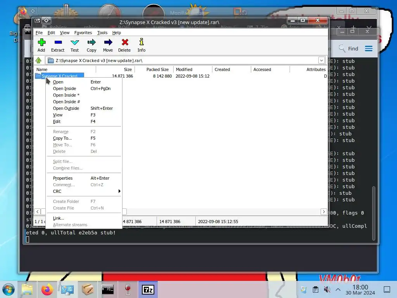Click the 7z icon in title bar
The width and height of the screenshot is (397, 298).
click(37, 20)
